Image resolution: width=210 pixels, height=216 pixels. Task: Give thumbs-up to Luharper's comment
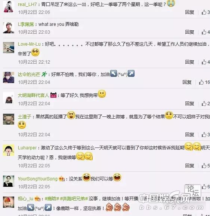(206, 165)
